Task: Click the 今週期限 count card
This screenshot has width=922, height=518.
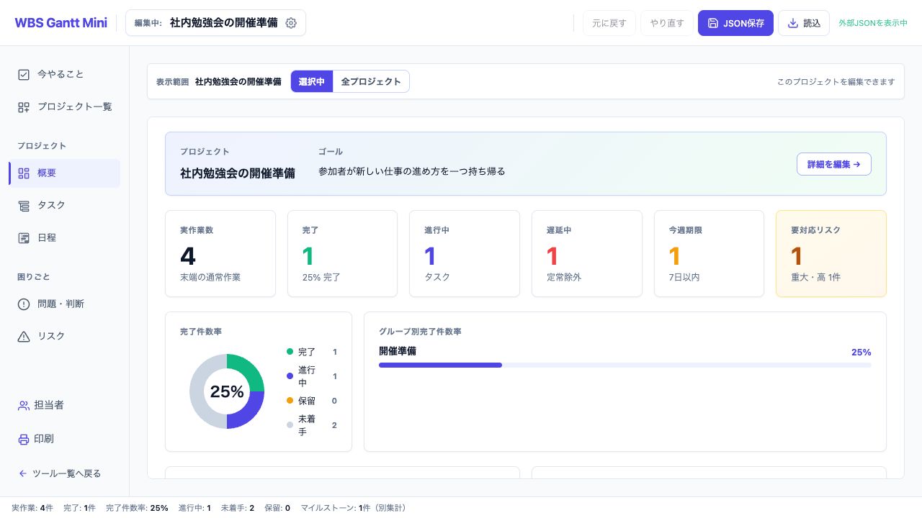Action: click(709, 253)
